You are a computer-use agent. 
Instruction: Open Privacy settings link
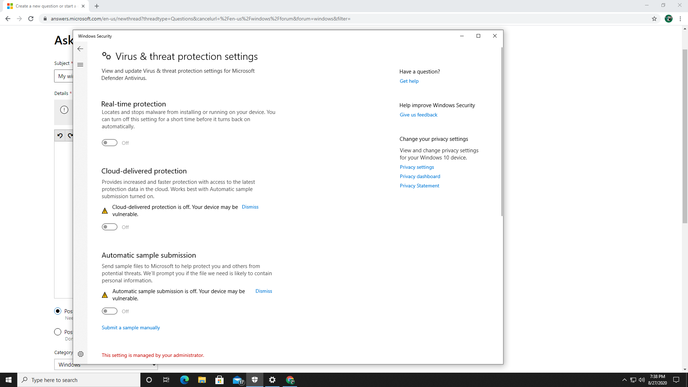[x=417, y=167]
